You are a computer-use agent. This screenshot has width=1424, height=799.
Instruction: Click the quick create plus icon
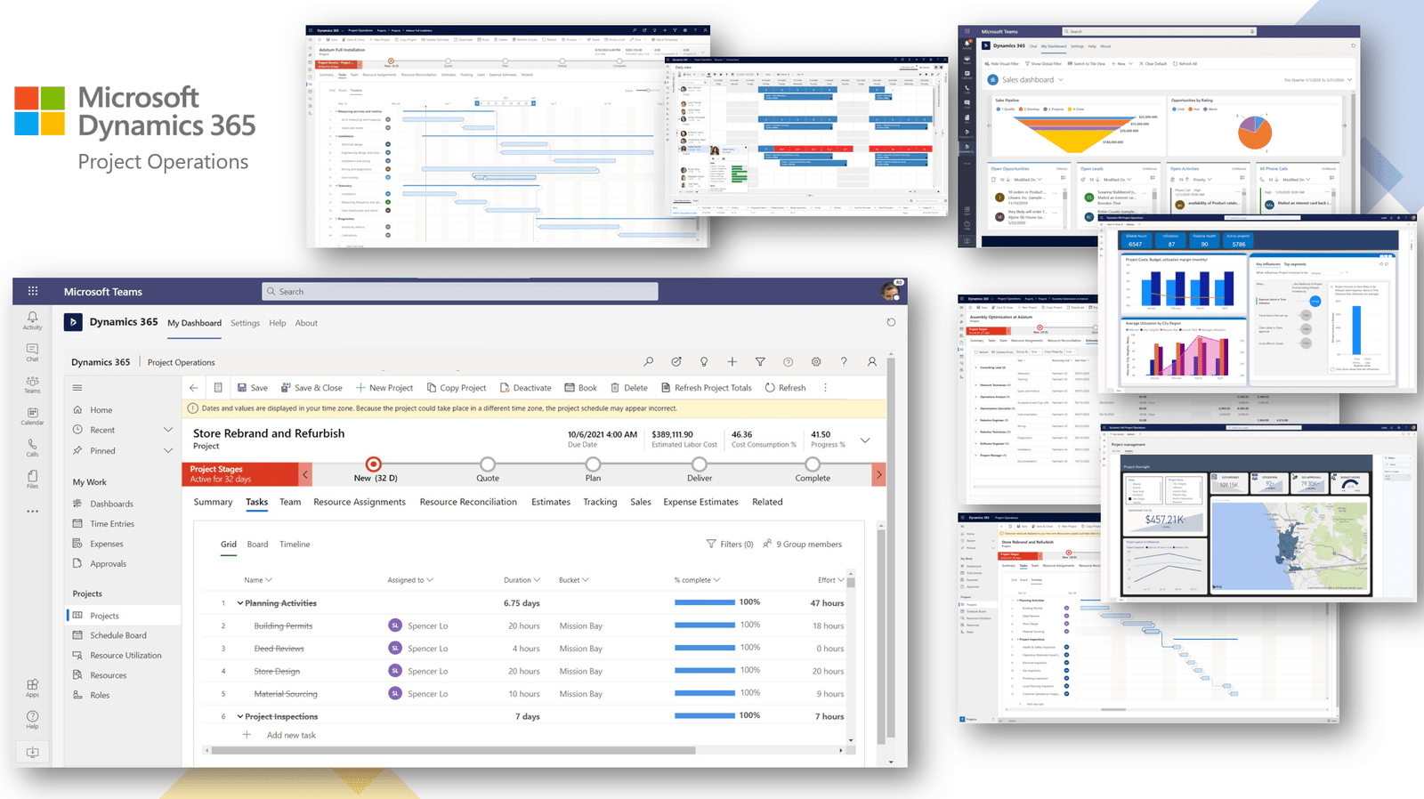tap(732, 362)
